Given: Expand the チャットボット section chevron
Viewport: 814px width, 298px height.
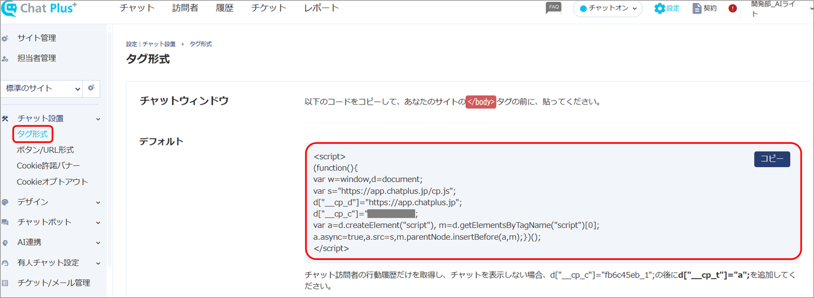Looking at the screenshot, I should coord(98,223).
